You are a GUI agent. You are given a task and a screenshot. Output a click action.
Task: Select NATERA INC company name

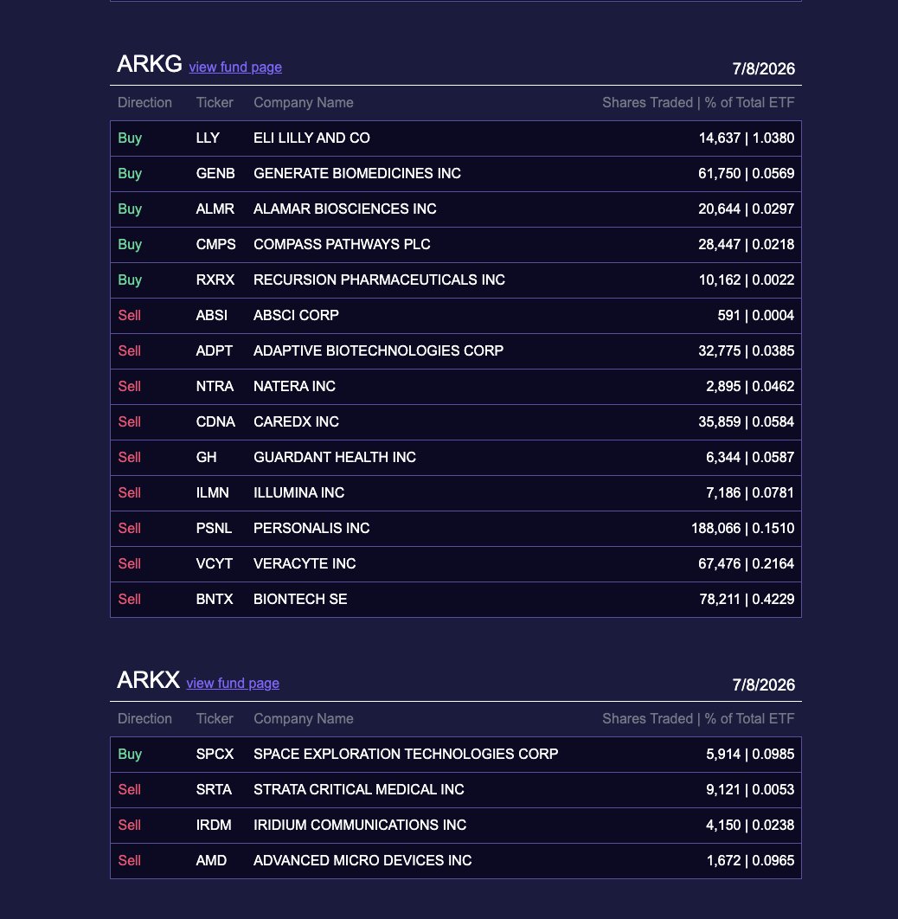click(x=294, y=386)
